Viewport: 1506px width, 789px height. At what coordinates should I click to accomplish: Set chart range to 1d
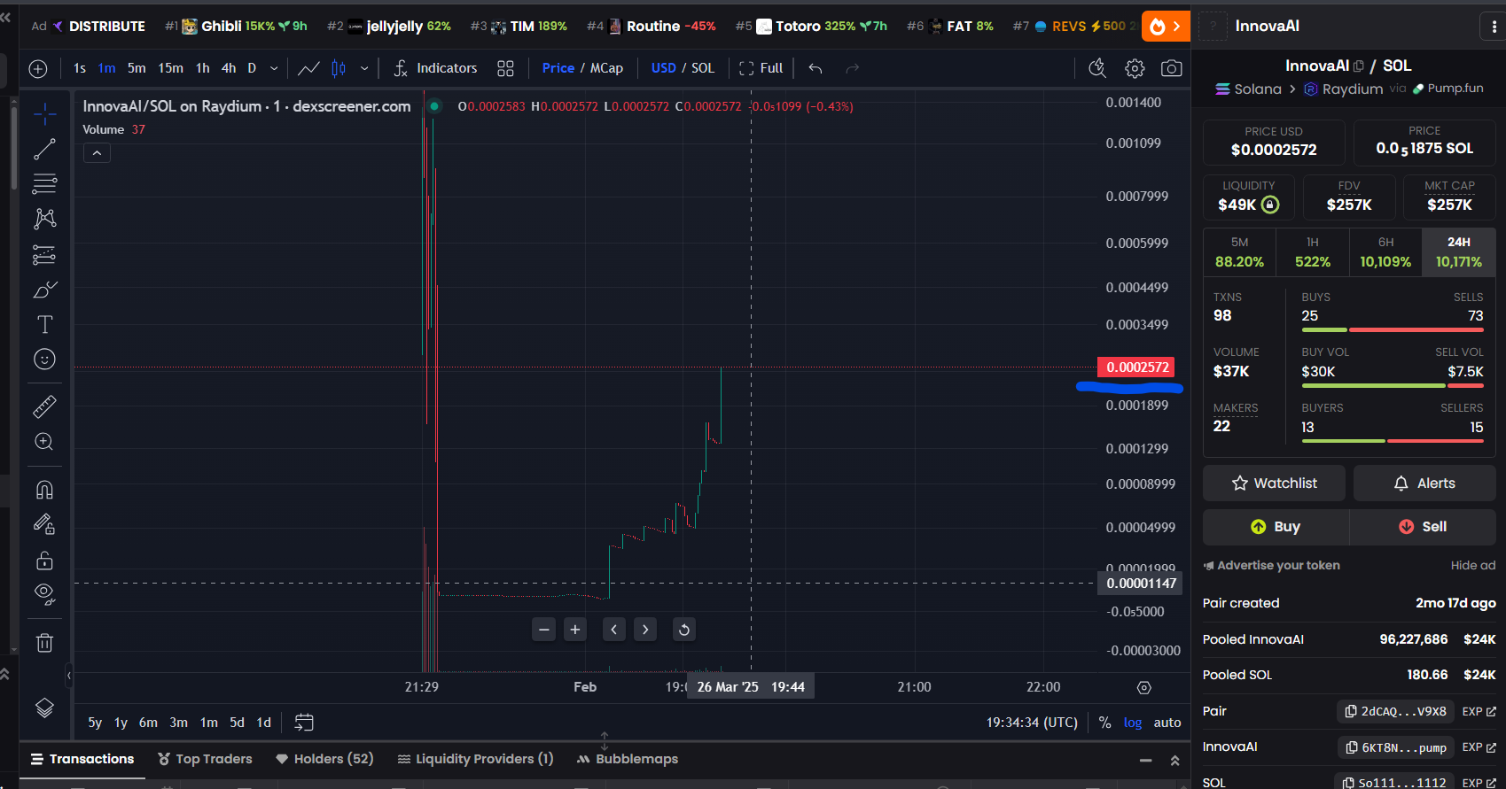click(264, 723)
